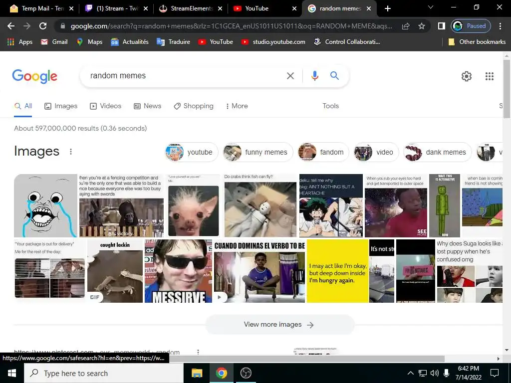Clear the search box with the X icon

[x=290, y=76]
